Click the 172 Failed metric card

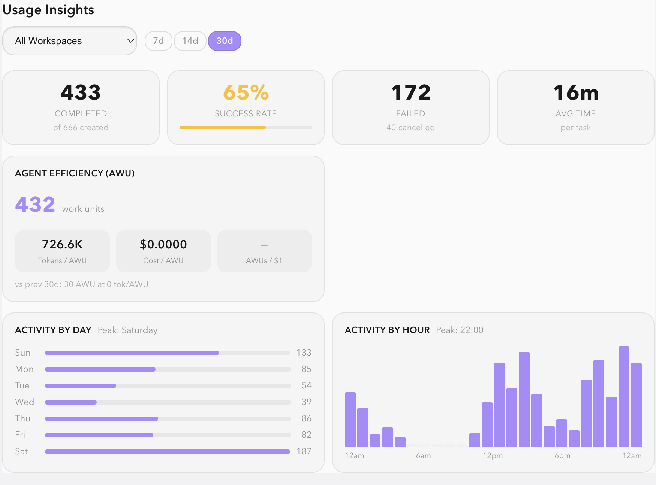tap(410, 107)
